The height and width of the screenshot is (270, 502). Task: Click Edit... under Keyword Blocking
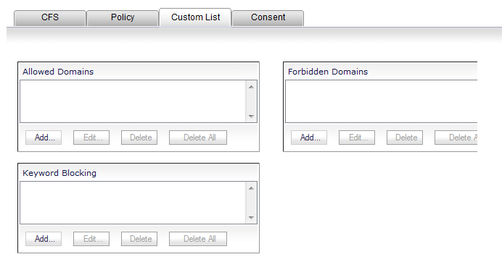click(x=91, y=239)
